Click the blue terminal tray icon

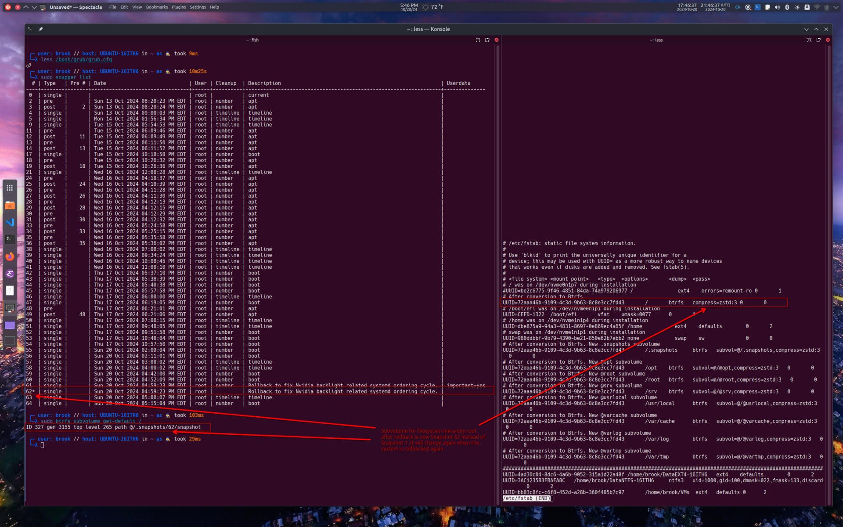pos(757,7)
